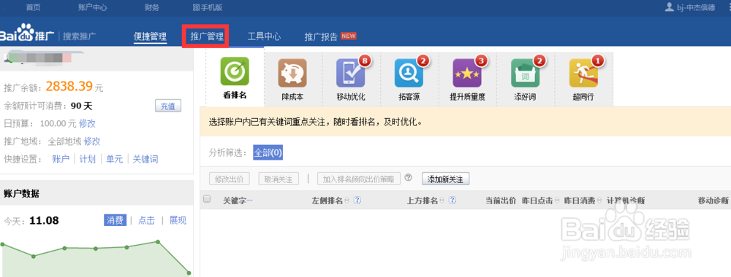Image resolution: width=731 pixels, height=277 pixels.
Task: Open the 添好词 keyword icon
Action: [x=526, y=73]
